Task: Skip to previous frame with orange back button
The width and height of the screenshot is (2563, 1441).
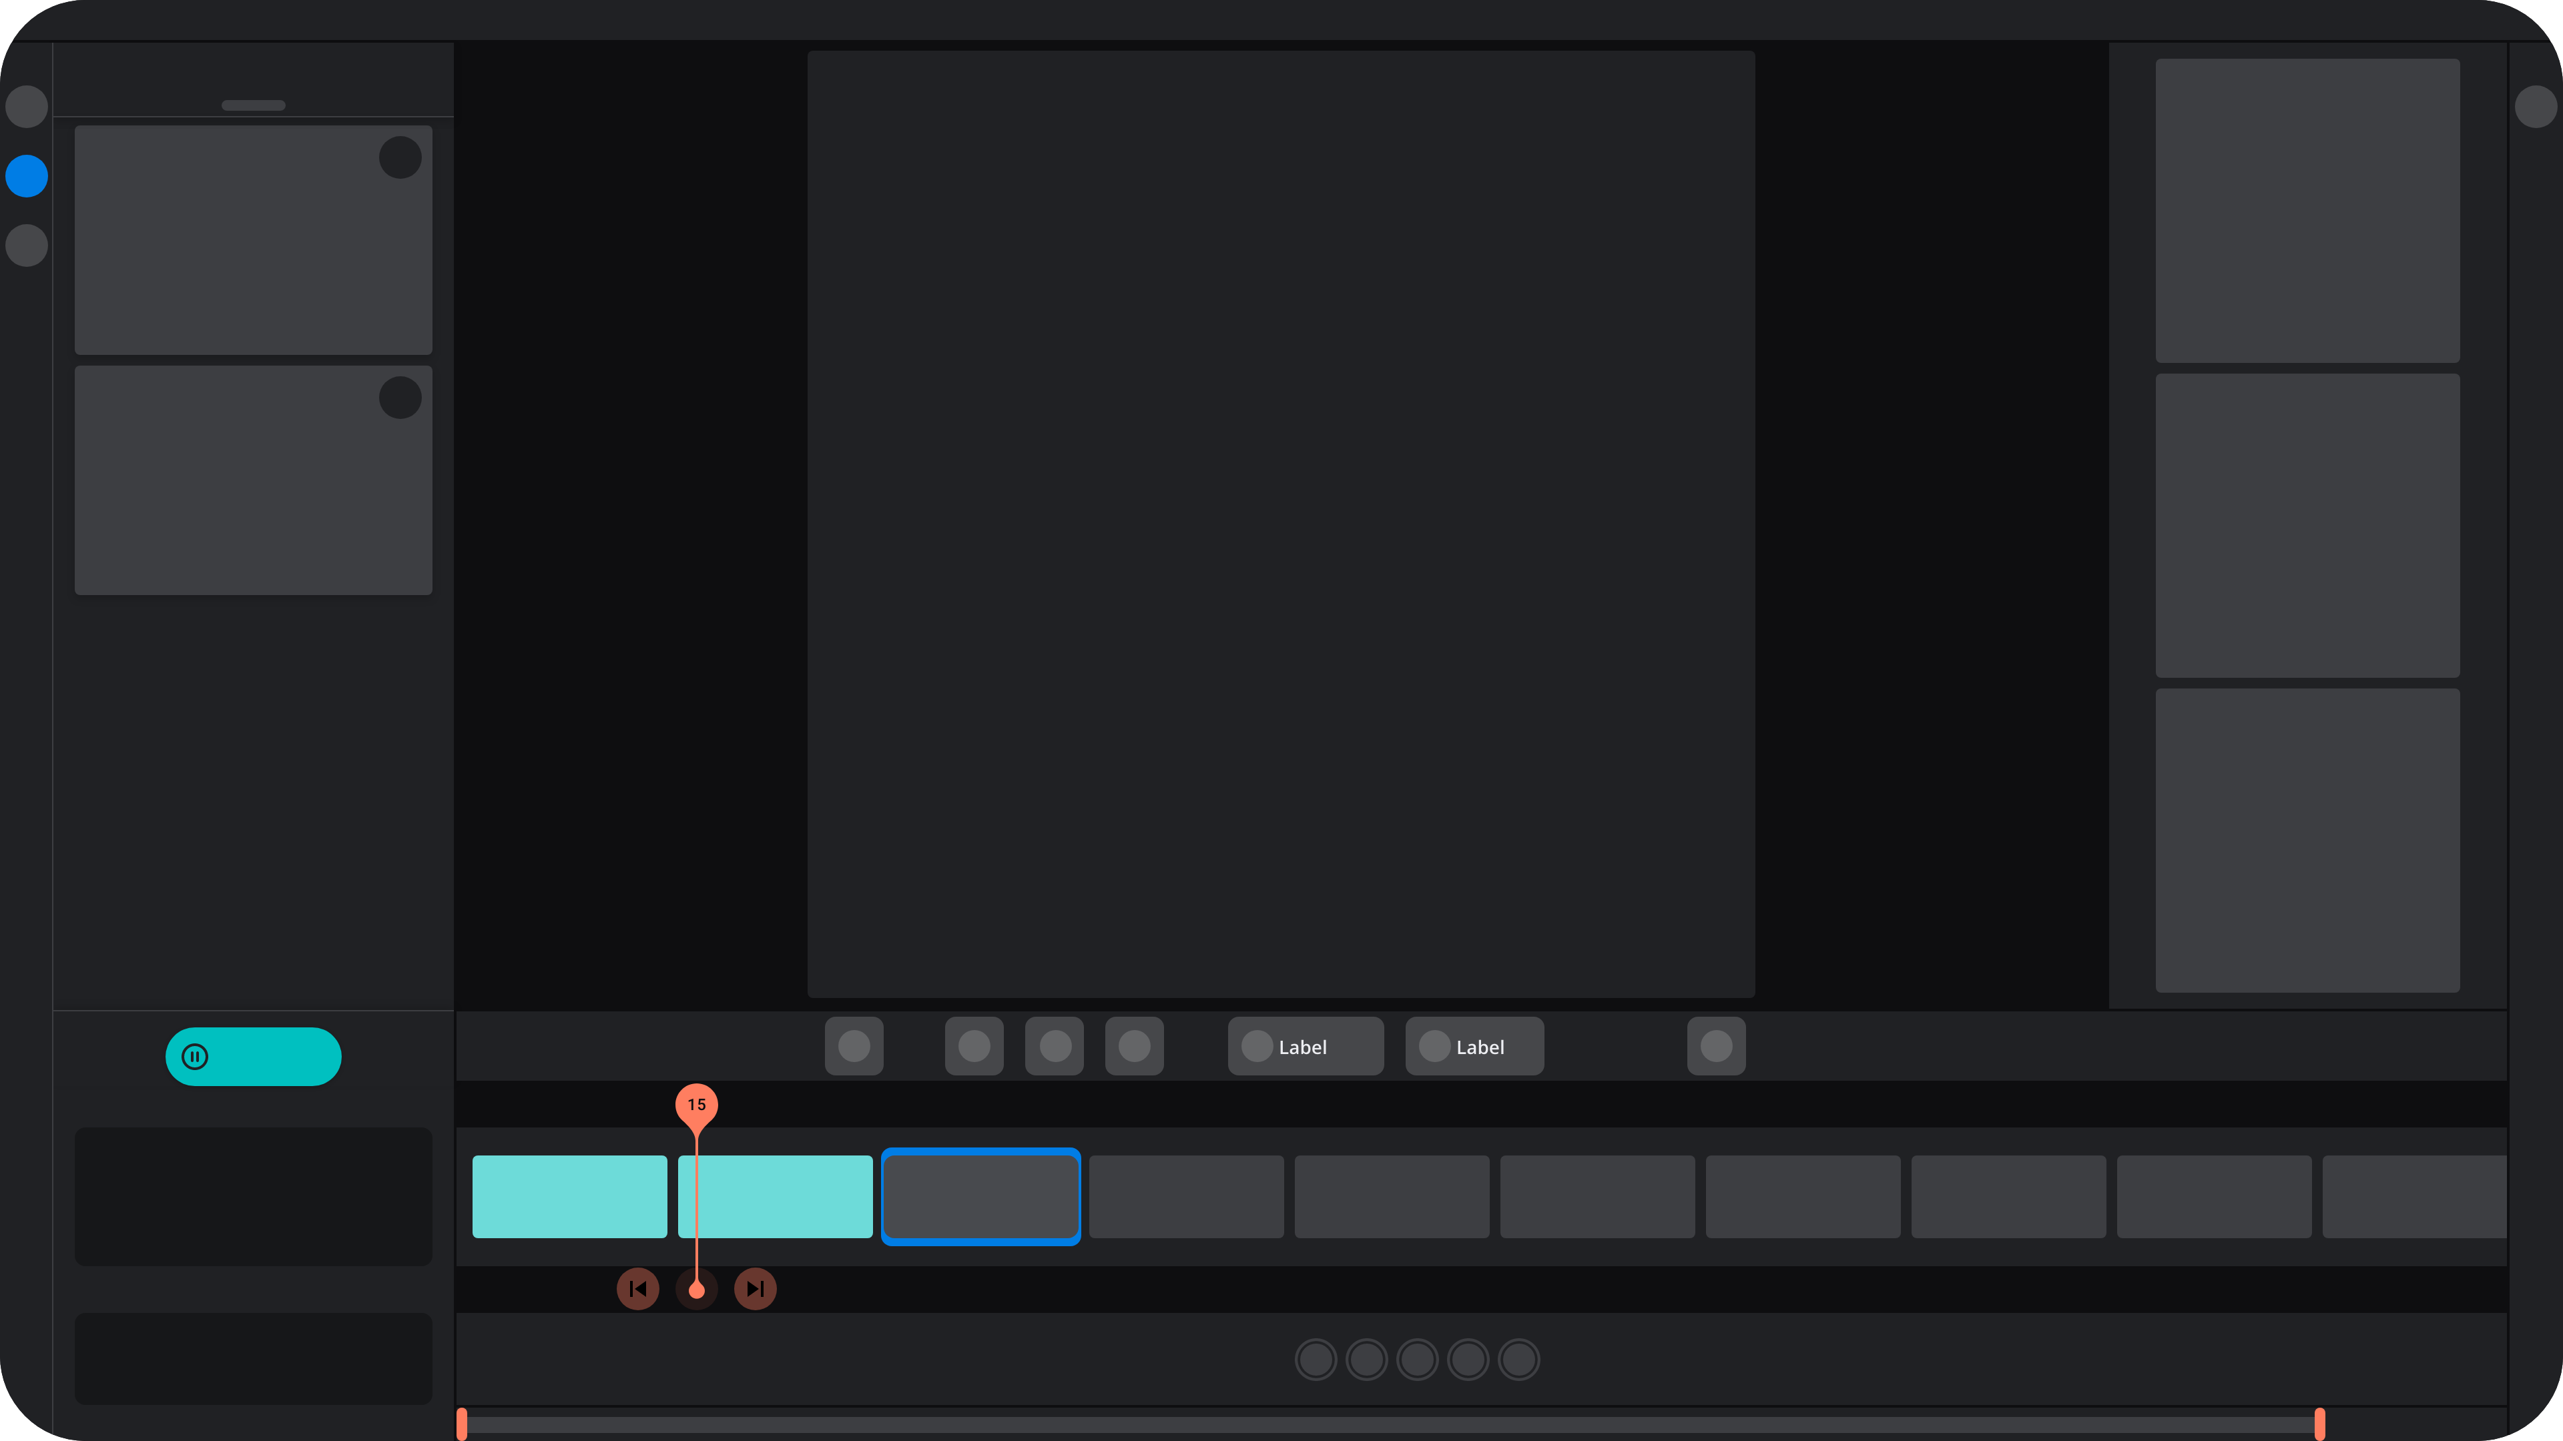Action: click(638, 1289)
